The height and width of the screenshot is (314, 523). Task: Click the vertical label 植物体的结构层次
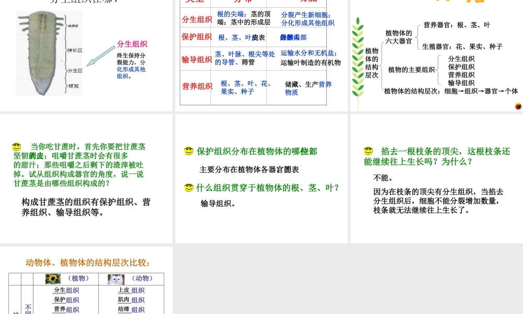click(371, 63)
